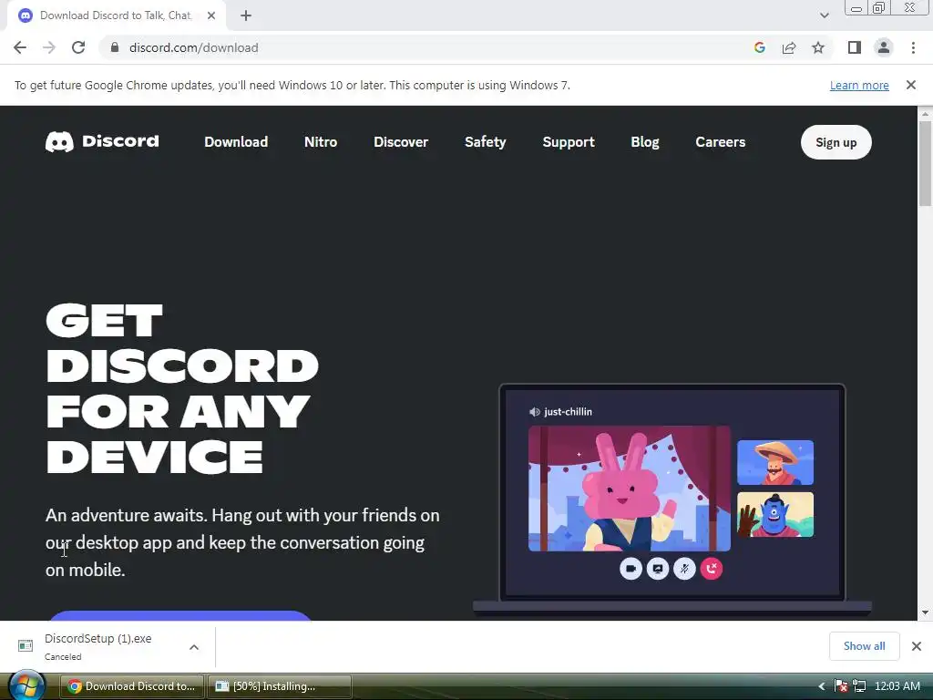Share this page via share icon

tap(789, 47)
